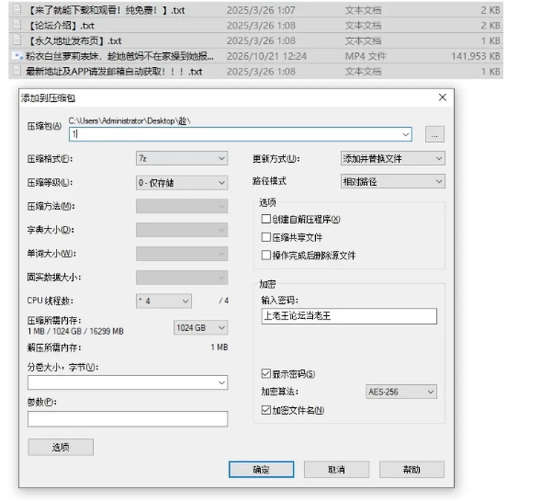Click the file size 141,953 KB
Viewport: 552px width, 501px height.
[x=476, y=56]
